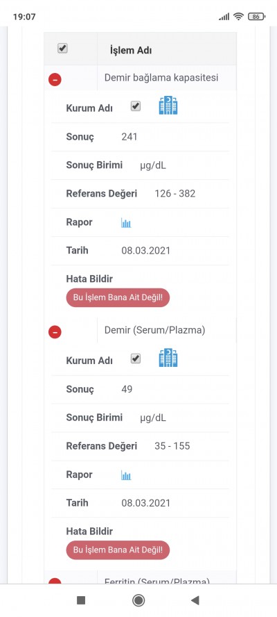
Task: Toggle the select-all checkbox in table header
Action: [x=62, y=49]
